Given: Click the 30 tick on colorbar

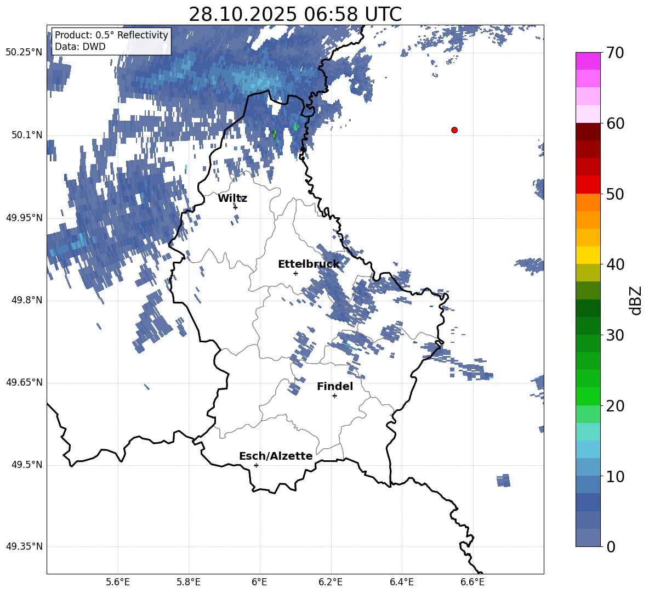Looking at the screenshot, I should click(614, 335).
